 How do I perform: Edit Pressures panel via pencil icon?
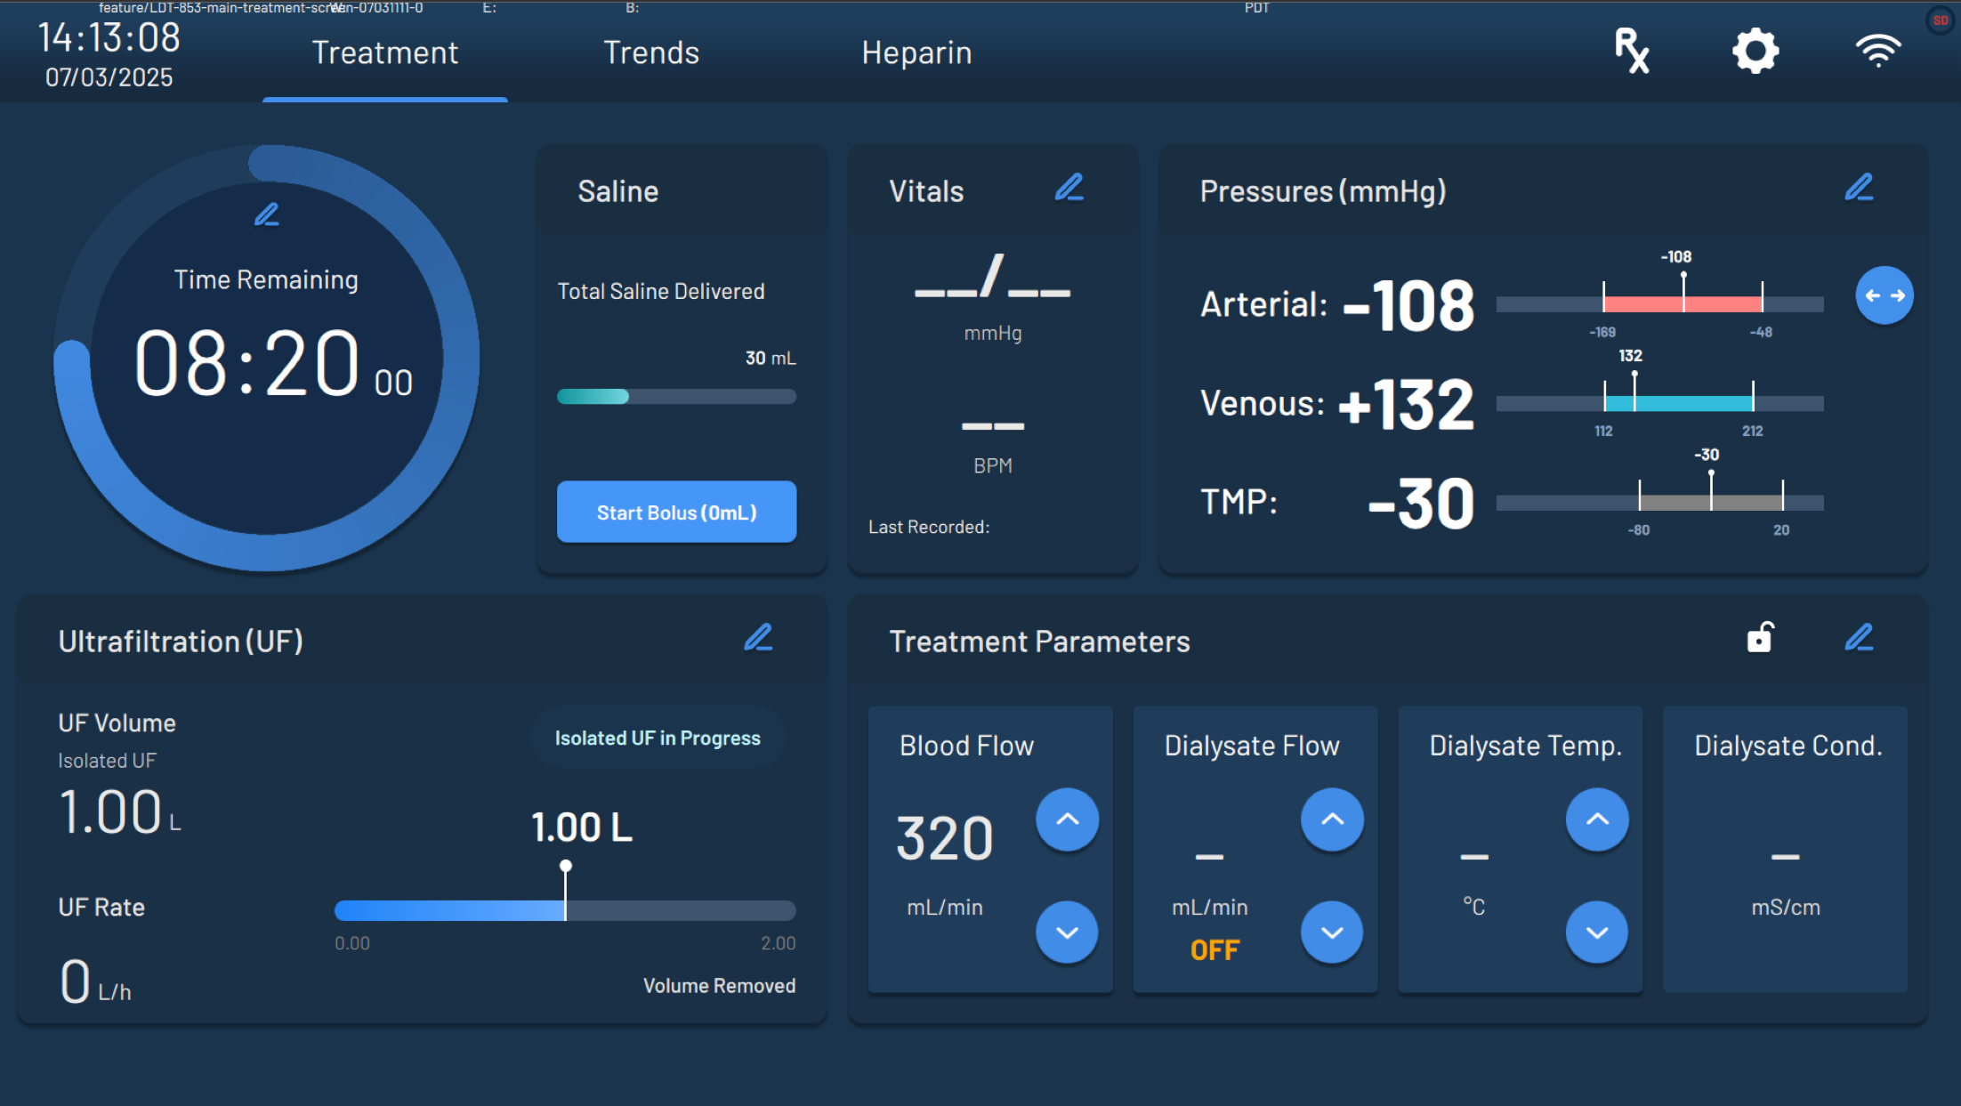[x=1859, y=188]
